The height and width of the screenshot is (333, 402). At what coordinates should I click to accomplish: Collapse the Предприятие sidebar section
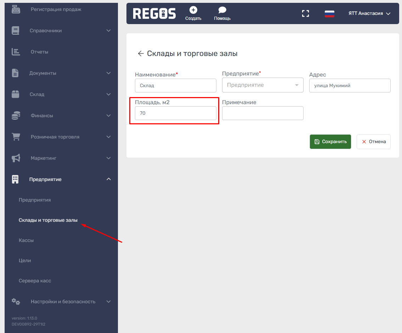(x=108, y=179)
